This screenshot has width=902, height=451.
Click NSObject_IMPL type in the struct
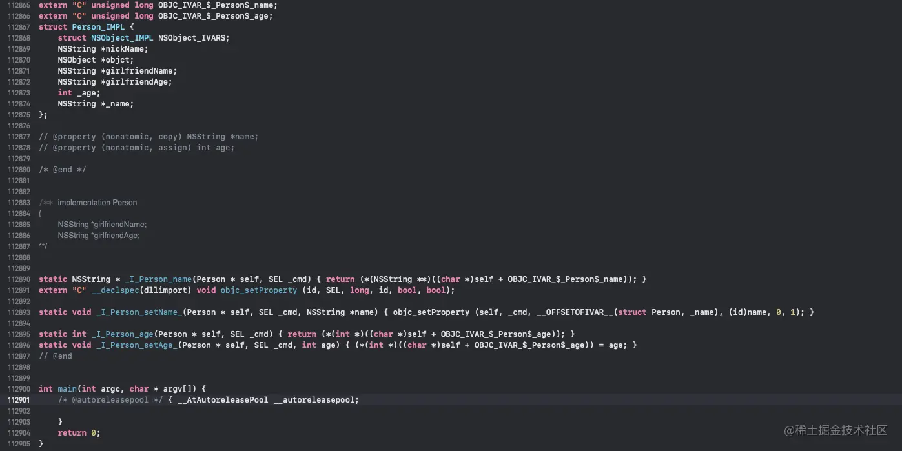click(x=122, y=38)
